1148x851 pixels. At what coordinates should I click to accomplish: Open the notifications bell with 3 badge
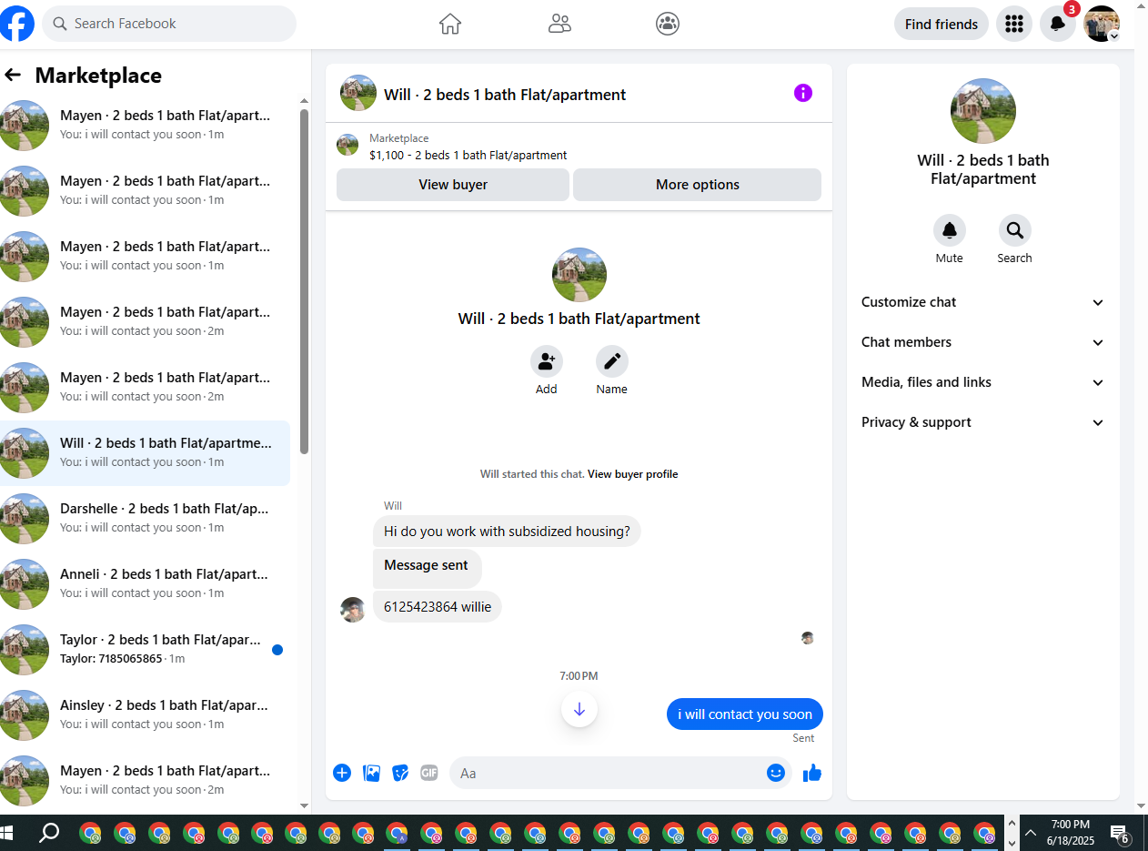1058,24
